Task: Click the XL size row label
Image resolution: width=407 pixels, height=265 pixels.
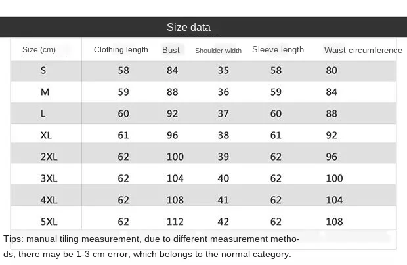Action: (x=46, y=135)
